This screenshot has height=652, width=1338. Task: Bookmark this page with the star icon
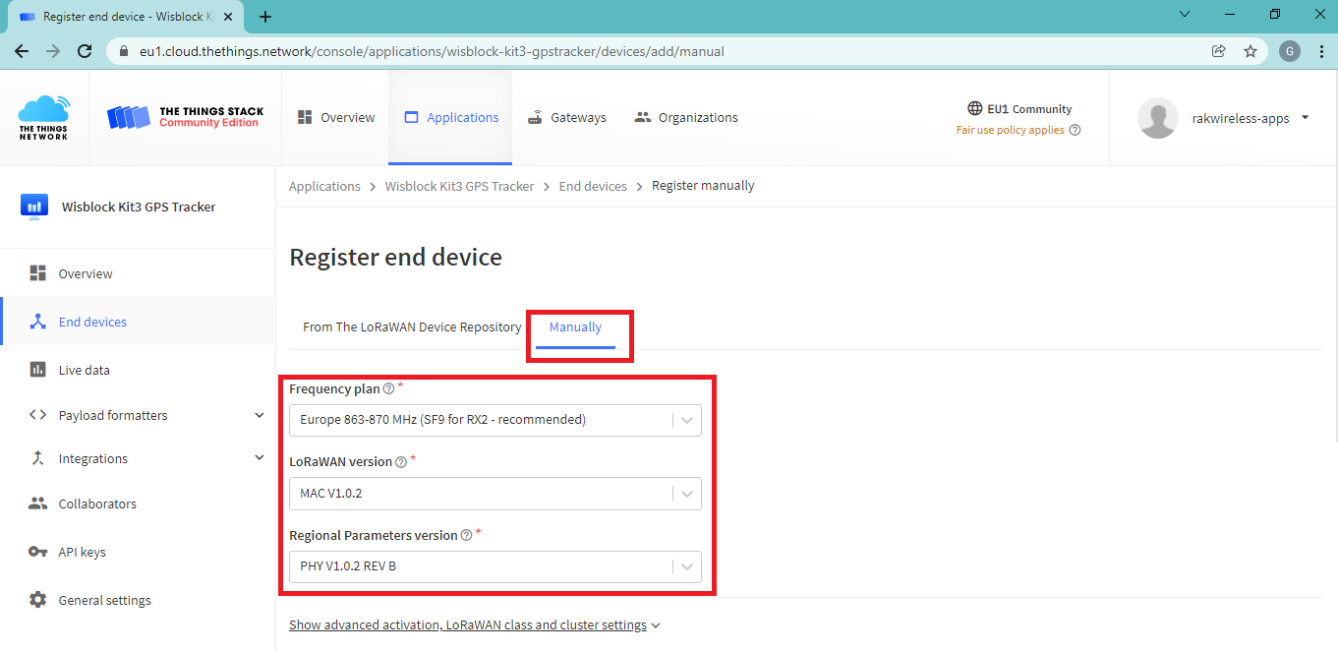point(1251,51)
